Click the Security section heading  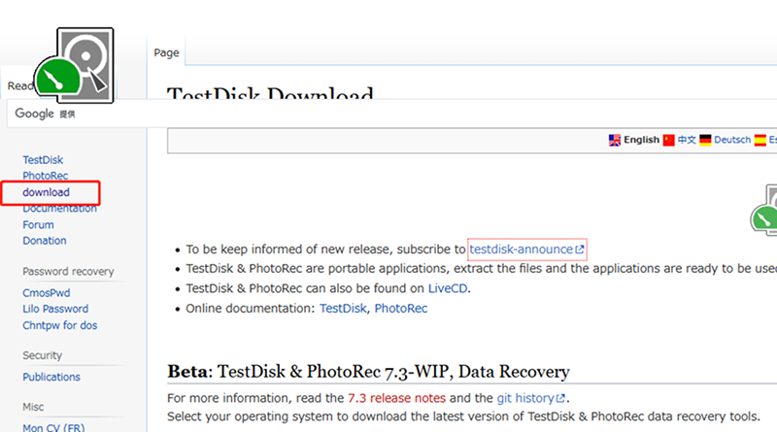pos(42,355)
